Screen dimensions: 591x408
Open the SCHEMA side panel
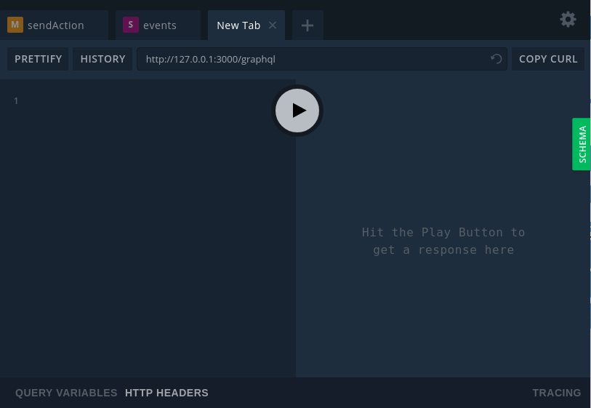(582, 144)
